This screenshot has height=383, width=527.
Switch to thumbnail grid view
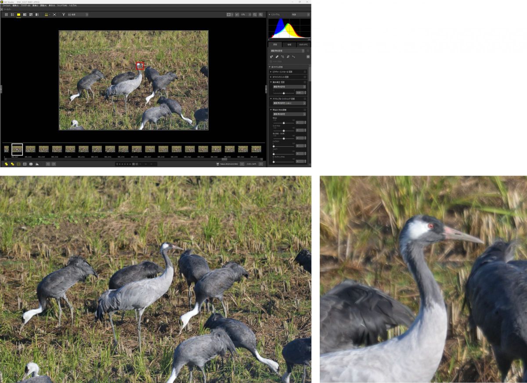click(6, 14)
